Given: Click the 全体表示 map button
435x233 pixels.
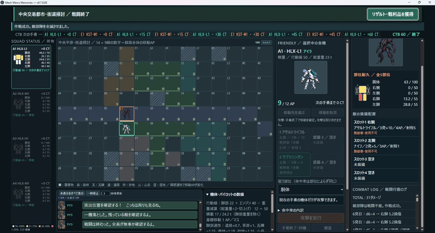Looking at the screenshot, I should click(x=266, y=42).
